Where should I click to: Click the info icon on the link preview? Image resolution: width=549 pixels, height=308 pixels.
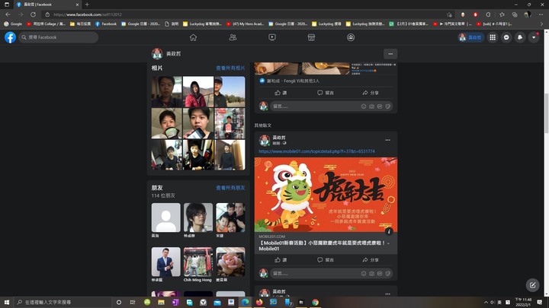point(389,231)
